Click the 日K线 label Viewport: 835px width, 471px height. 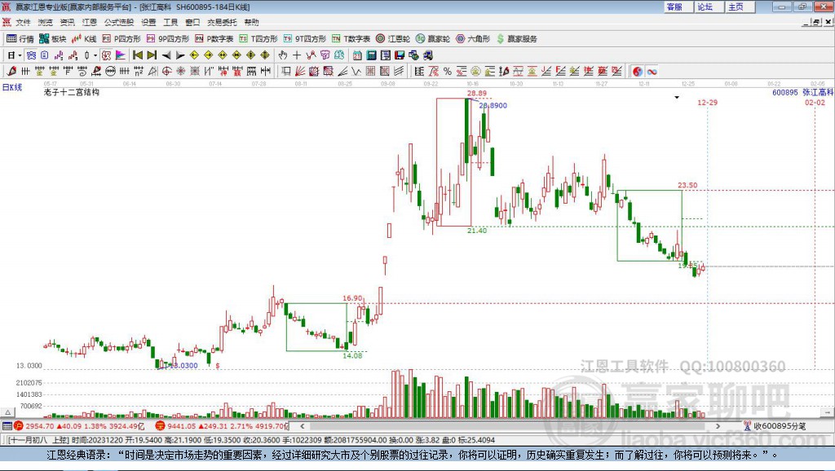point(12,87)
